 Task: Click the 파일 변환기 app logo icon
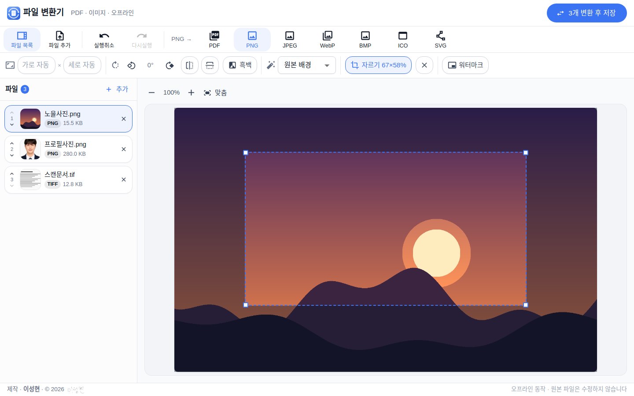coord(14,13)
